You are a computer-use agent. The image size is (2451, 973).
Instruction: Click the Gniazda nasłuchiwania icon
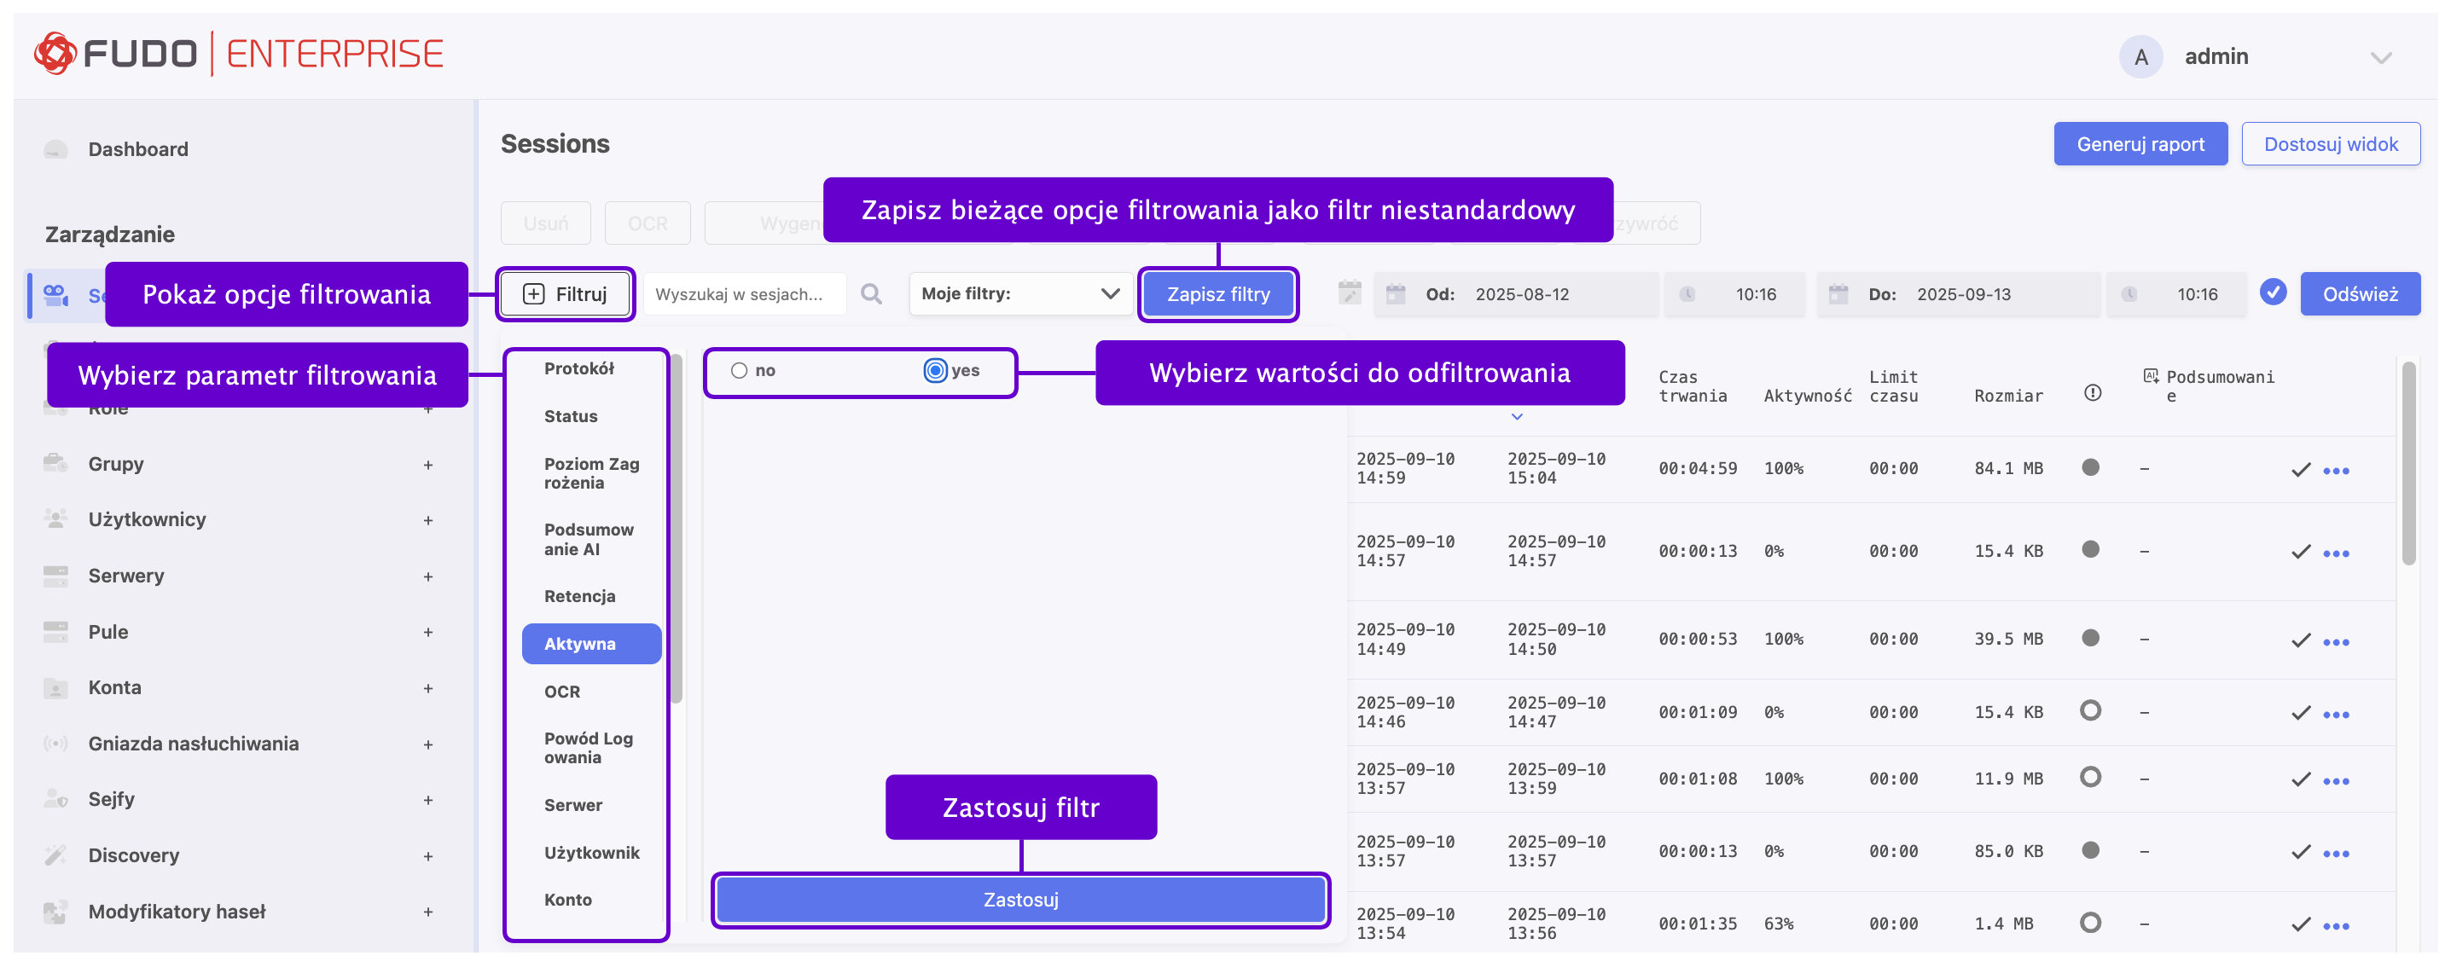coord(56,744)
